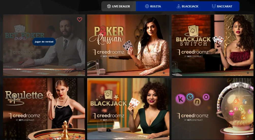Click the star icon on Blackjack Switch tile
The image size is (255, 140).
[248, 73]
